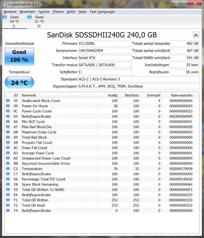Open the Bewerken menu
Screen dimensions: 204x238
coord(27,12)
